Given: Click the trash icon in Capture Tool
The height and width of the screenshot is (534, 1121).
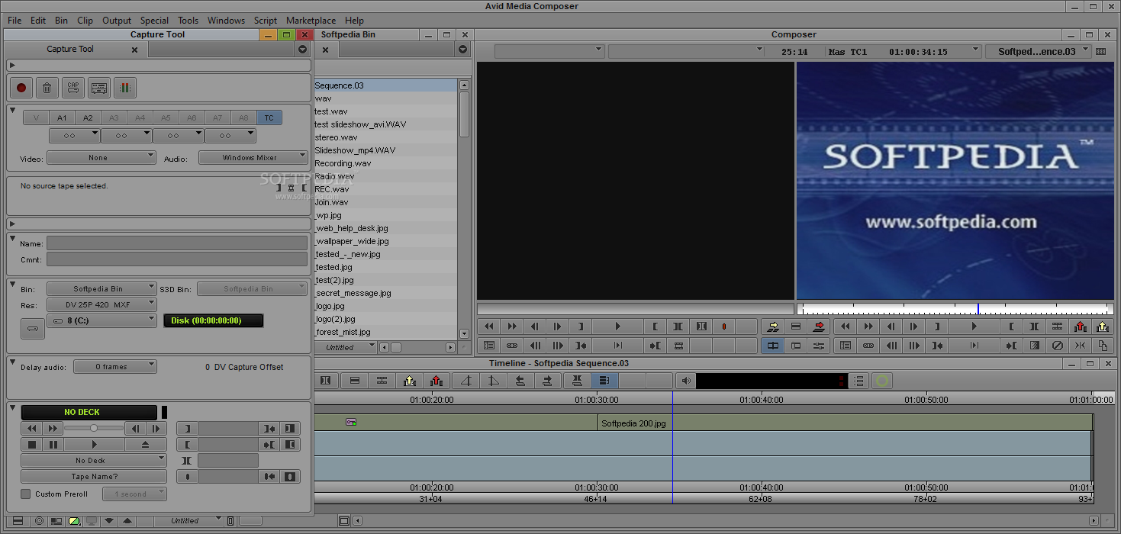Looking at the screenshot, I should 47,88.
